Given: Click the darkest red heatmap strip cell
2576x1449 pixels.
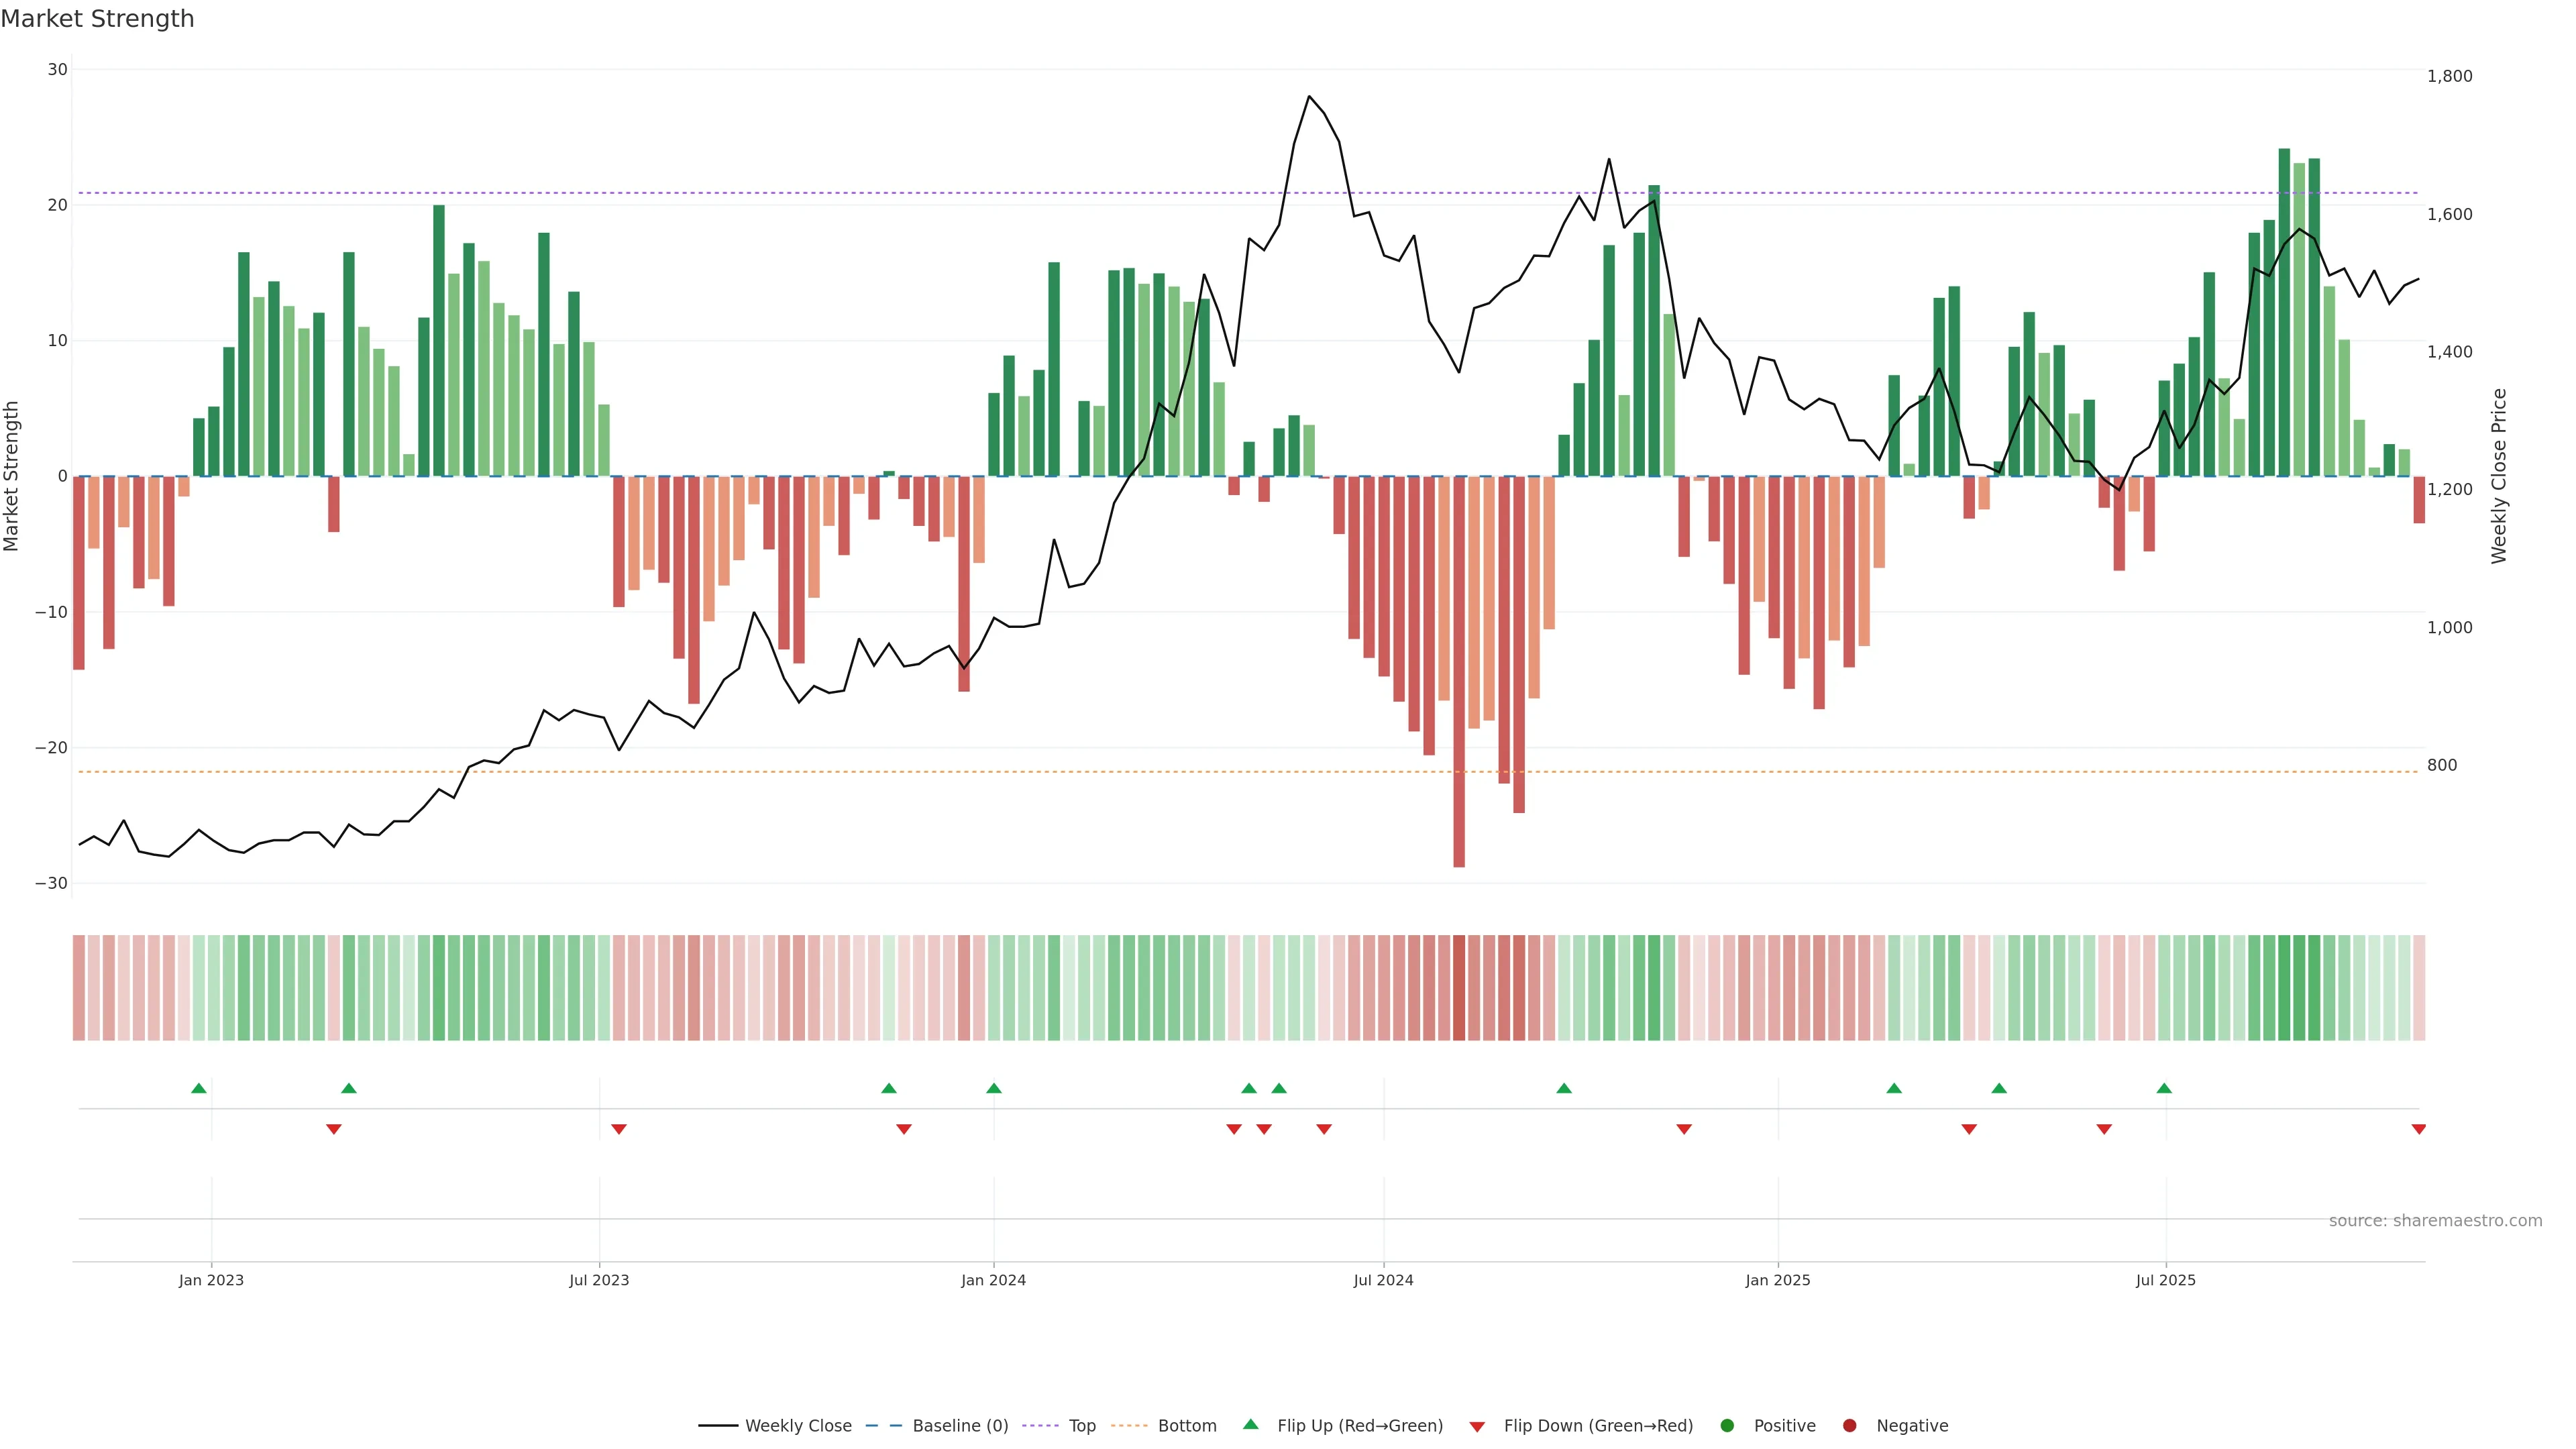Looking at the screenshot, I should (x=1459, y=988).
